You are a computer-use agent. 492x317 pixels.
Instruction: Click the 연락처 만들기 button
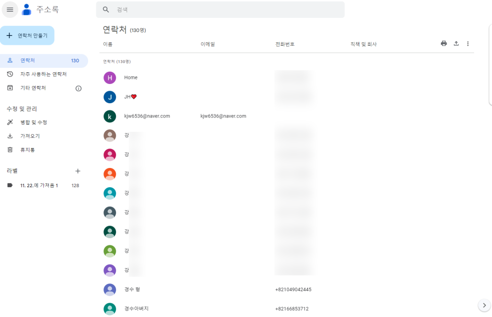(x=27, y=36)
